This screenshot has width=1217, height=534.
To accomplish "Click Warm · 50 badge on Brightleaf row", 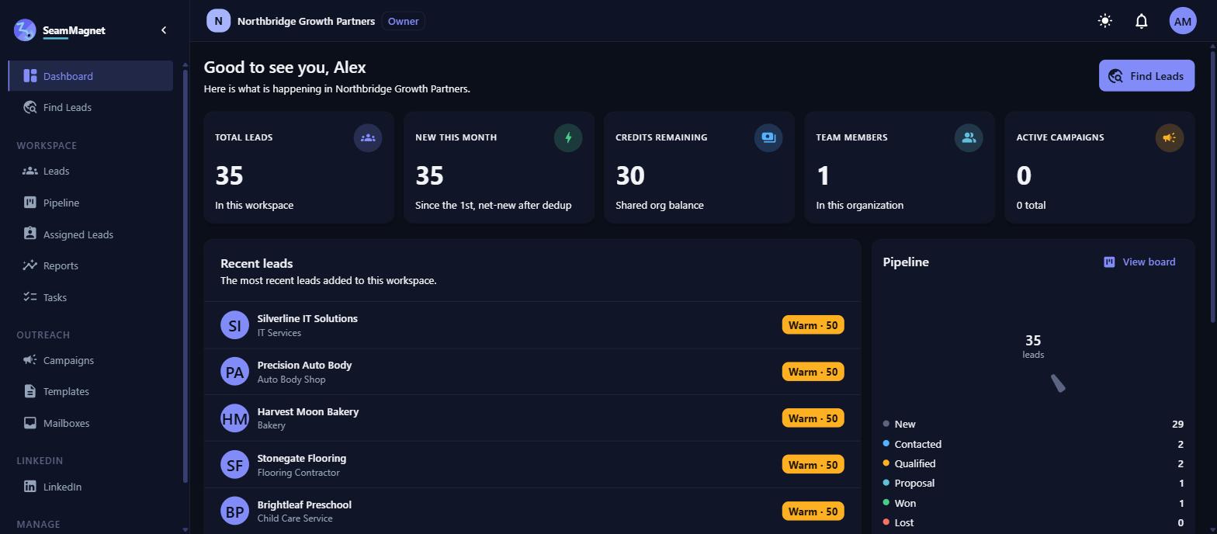I will pos(813,511).
